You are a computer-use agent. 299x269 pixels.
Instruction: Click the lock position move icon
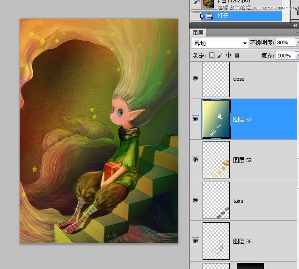pos(229,55)
